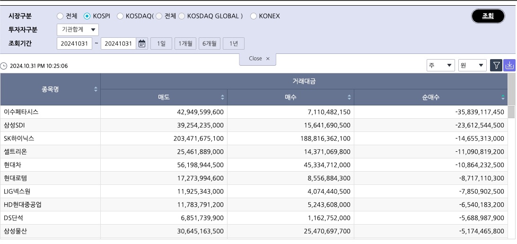Select the KOSDAQ GLOBAL radio button
This screenshot has width=517, height=244.
[x=182, y=16]
